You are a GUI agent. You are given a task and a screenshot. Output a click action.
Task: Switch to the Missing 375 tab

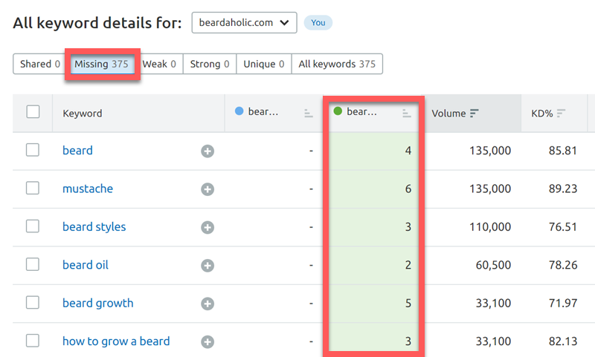101,65
